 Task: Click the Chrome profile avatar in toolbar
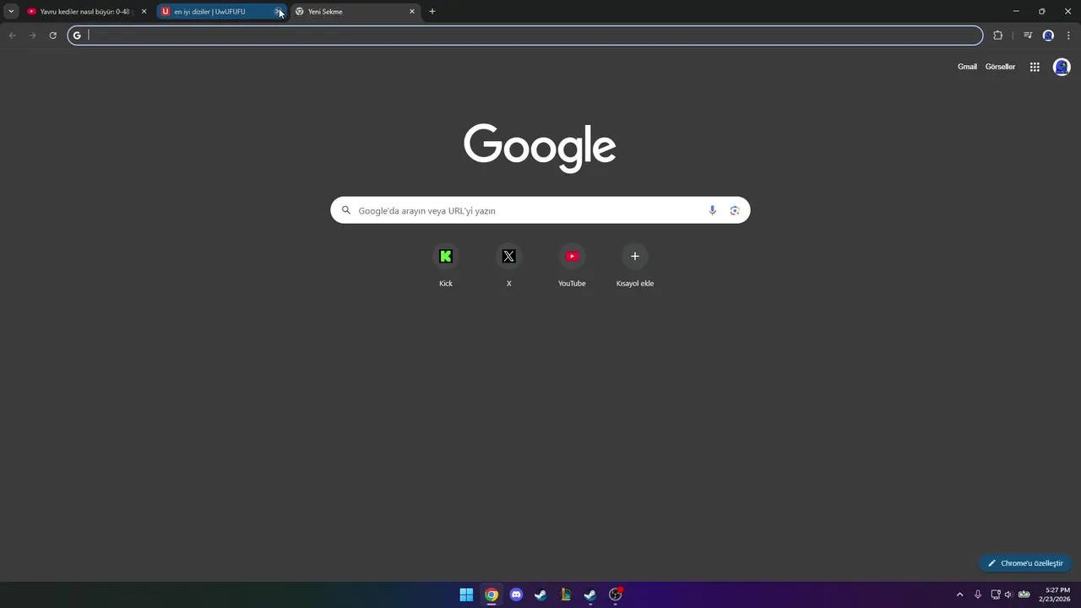coord(1048,35)
